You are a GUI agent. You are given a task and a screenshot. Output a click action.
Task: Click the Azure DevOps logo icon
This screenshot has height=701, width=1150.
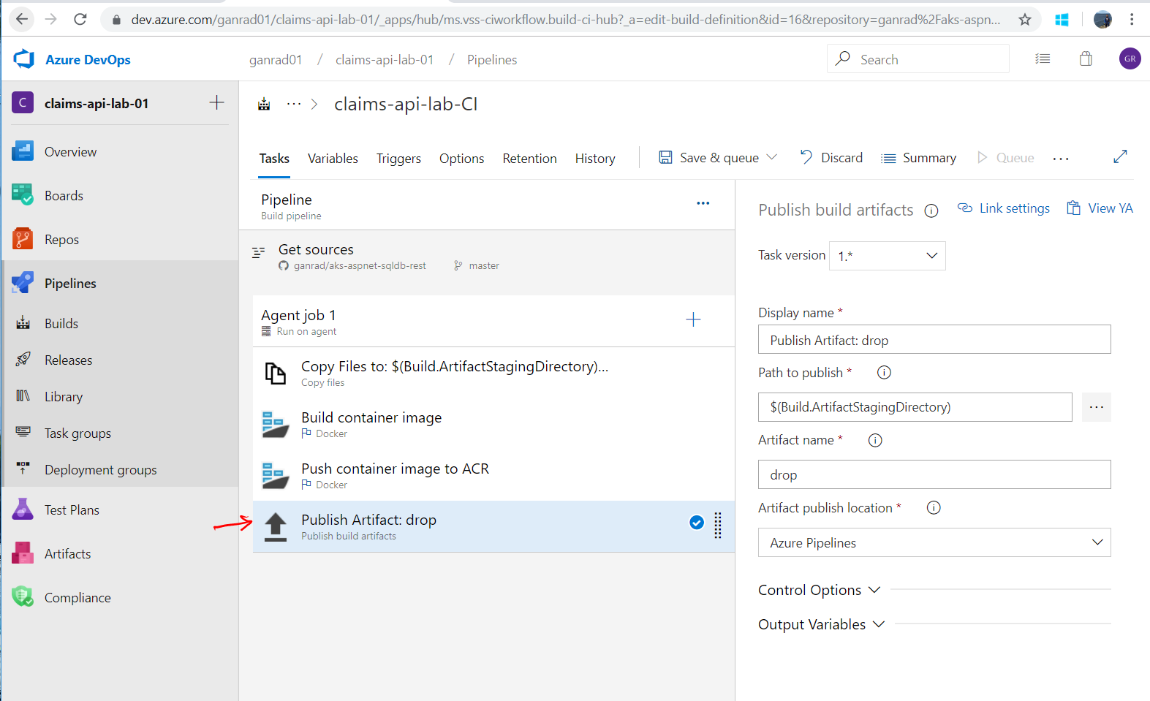tap(24, 59)
